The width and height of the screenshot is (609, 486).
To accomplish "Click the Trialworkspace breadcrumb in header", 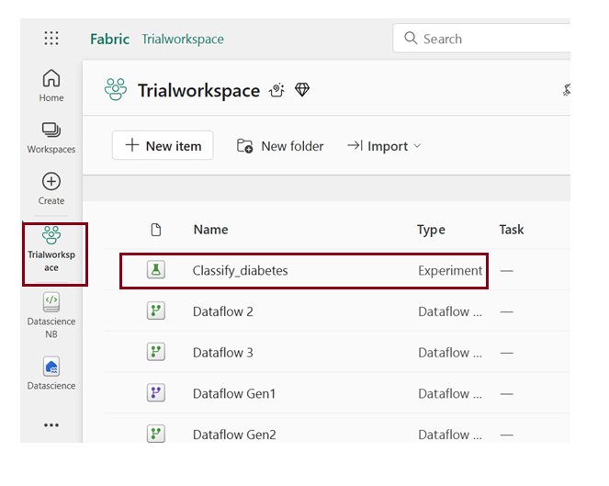I will click(183, 40).
